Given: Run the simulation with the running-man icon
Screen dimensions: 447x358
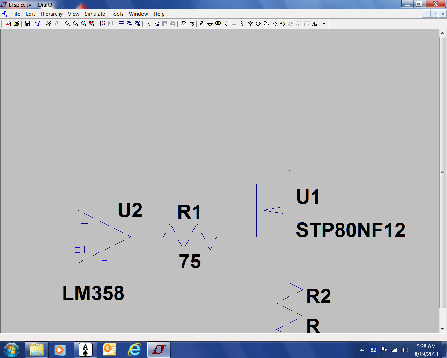Looking at the screenshot, I should point(49,24).
